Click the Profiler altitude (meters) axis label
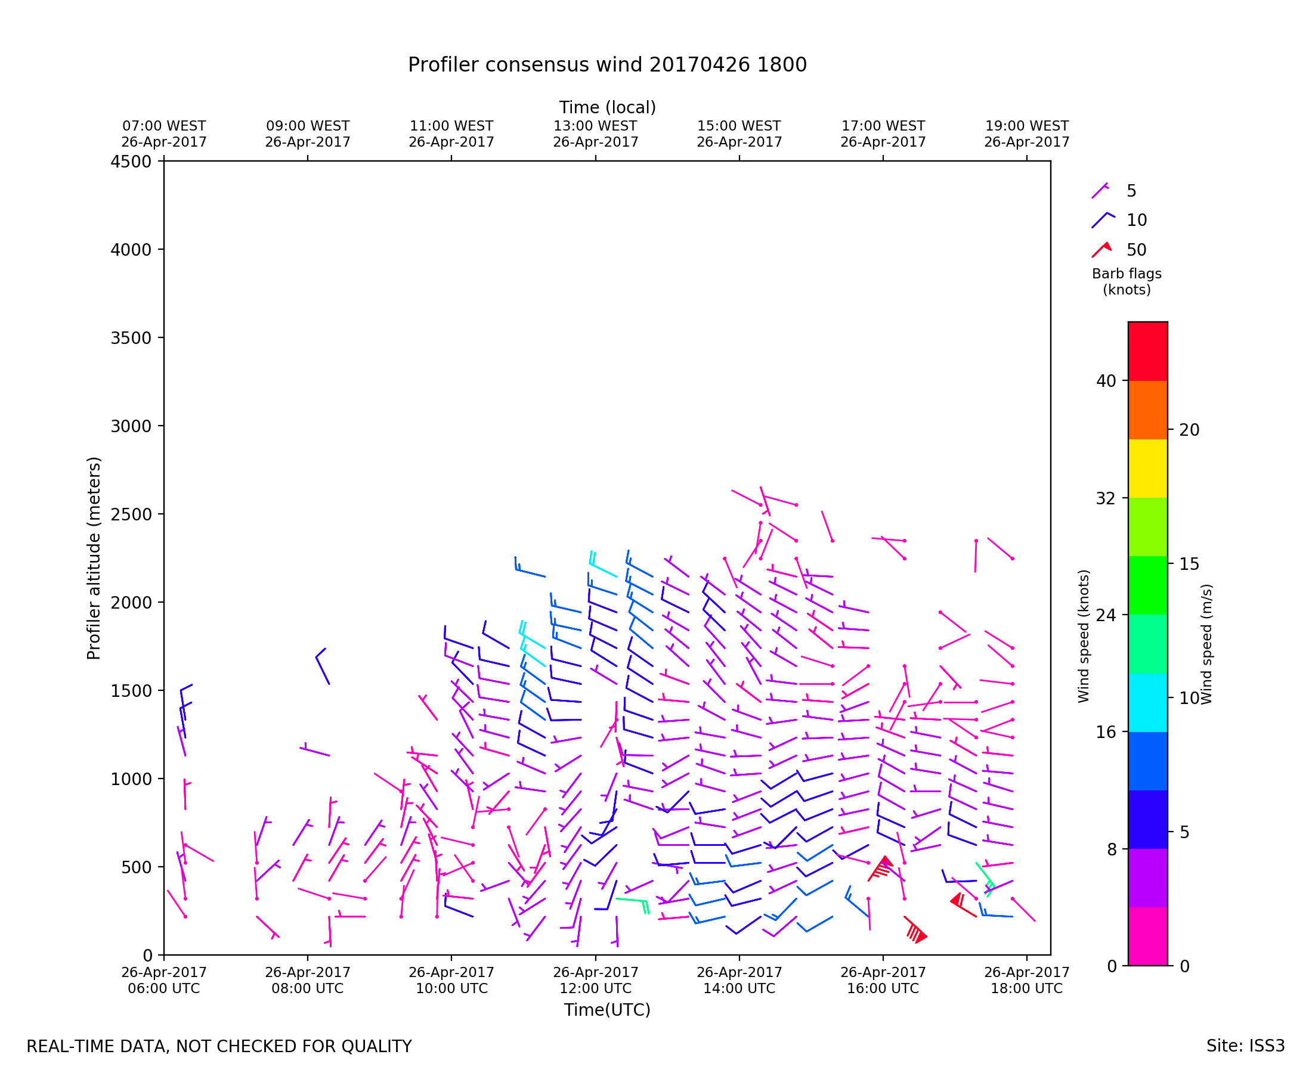Screen dimensions: 1312x1073 [94, 558]
